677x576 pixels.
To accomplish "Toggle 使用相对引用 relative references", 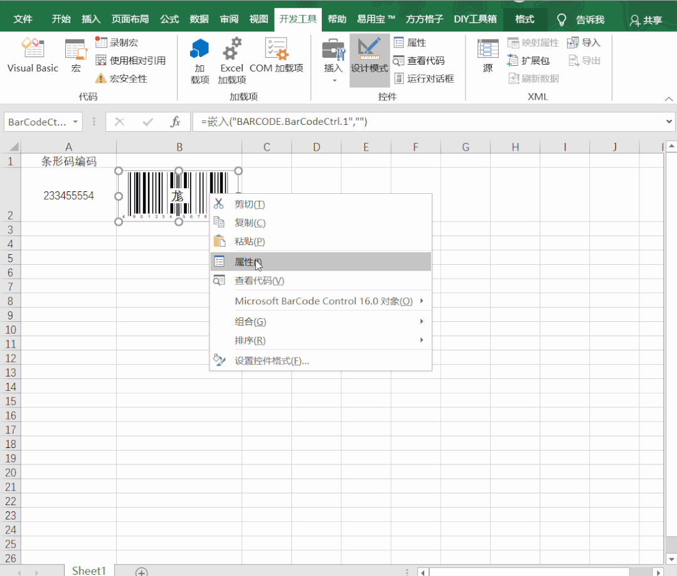I will pyautogui.click(x=131, y=60).
